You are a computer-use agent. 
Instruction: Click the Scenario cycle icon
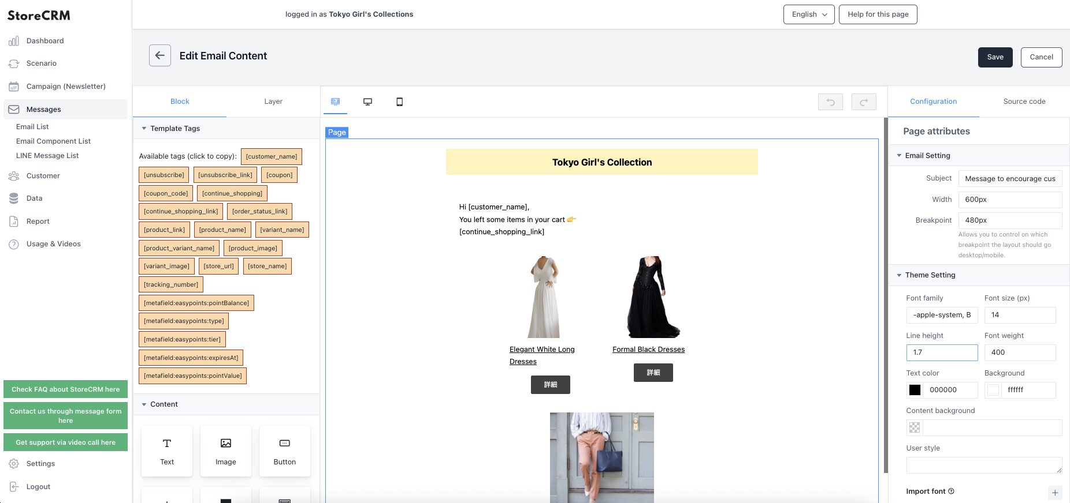[14, 63]
